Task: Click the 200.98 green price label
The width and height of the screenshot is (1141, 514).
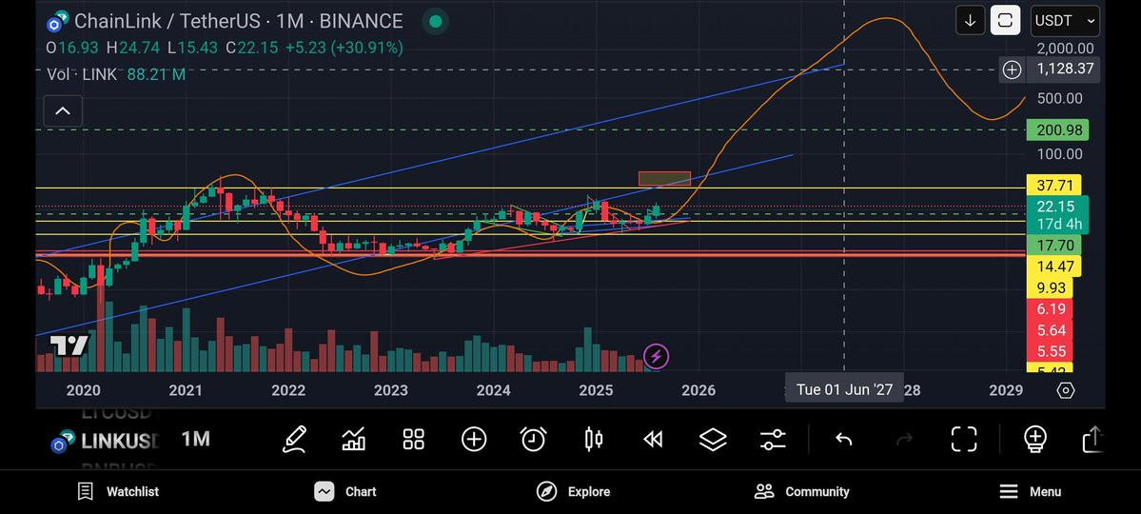Action: (x=1057, y=130)
